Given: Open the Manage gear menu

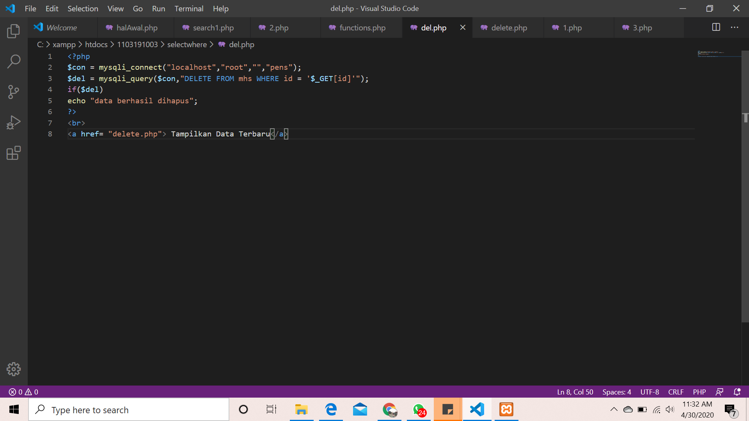Looking at the screenshot, I should pyautogui.click(x=14, y=369).
